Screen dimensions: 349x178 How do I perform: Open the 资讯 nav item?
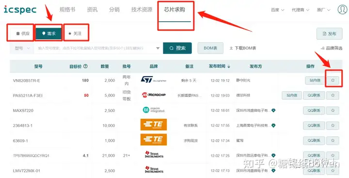[92, 10]
